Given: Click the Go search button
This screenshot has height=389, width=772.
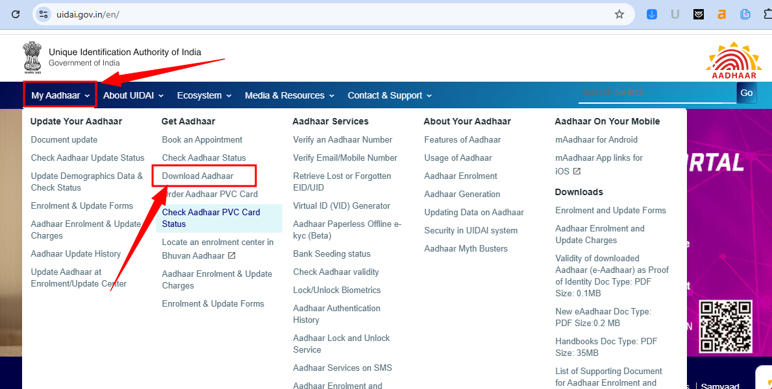Looking at the screenshot, I should click(x=747, y=93).
